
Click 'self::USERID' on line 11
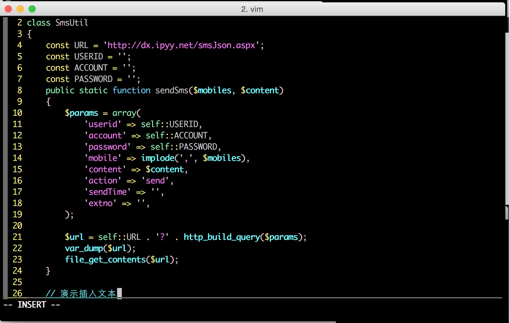[x=169, y=124]
